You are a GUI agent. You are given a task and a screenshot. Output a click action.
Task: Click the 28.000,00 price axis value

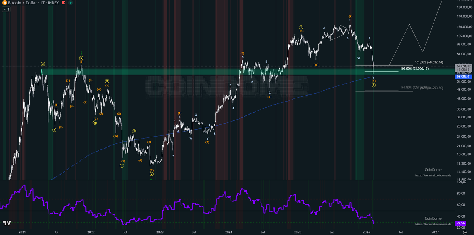click(465, 126)
